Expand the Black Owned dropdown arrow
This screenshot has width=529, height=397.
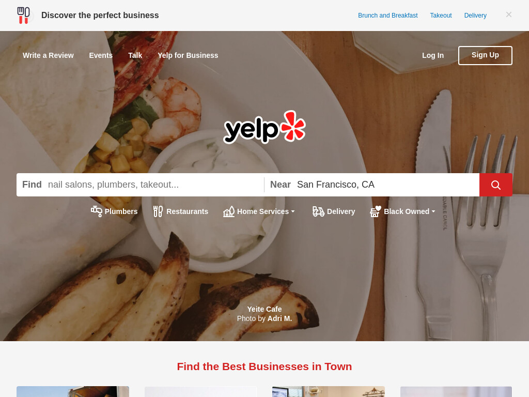[x=433, y=211]
